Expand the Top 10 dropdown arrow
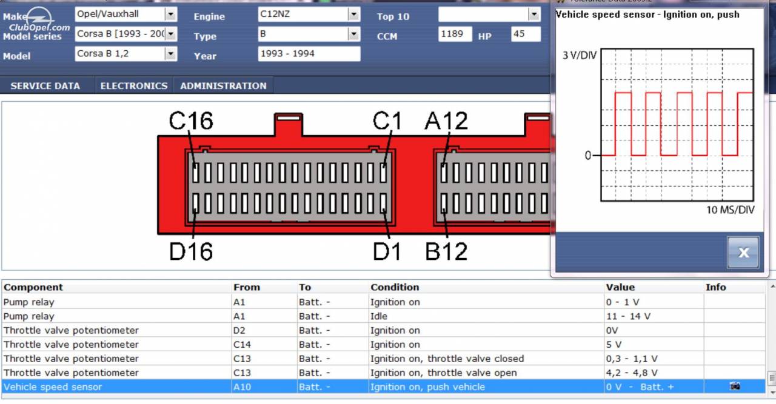776x404 pixels. click(x=533, y=14)
